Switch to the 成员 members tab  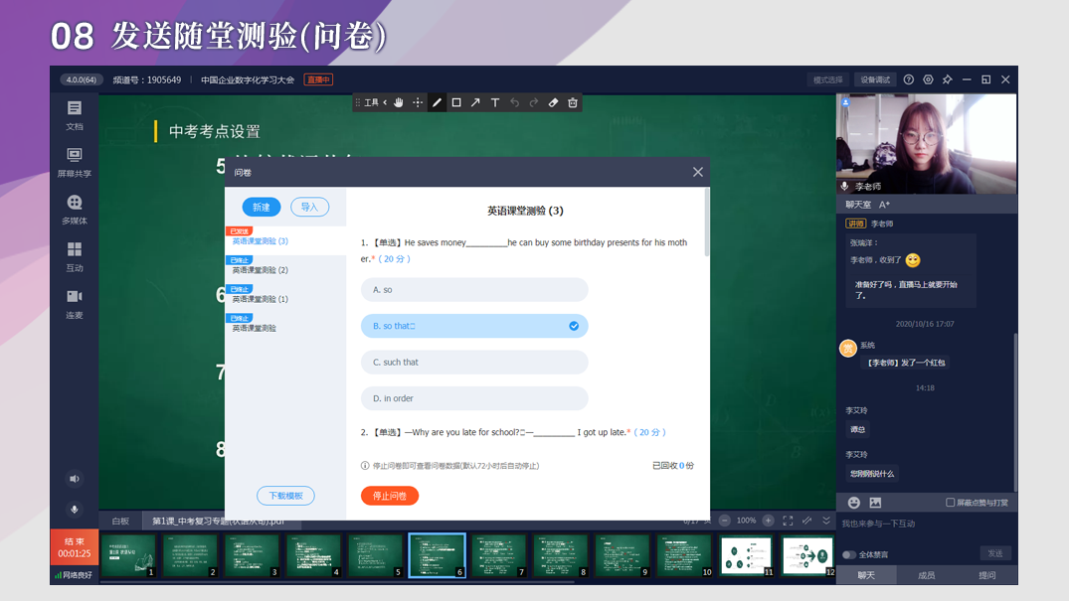tap(926, 575)
